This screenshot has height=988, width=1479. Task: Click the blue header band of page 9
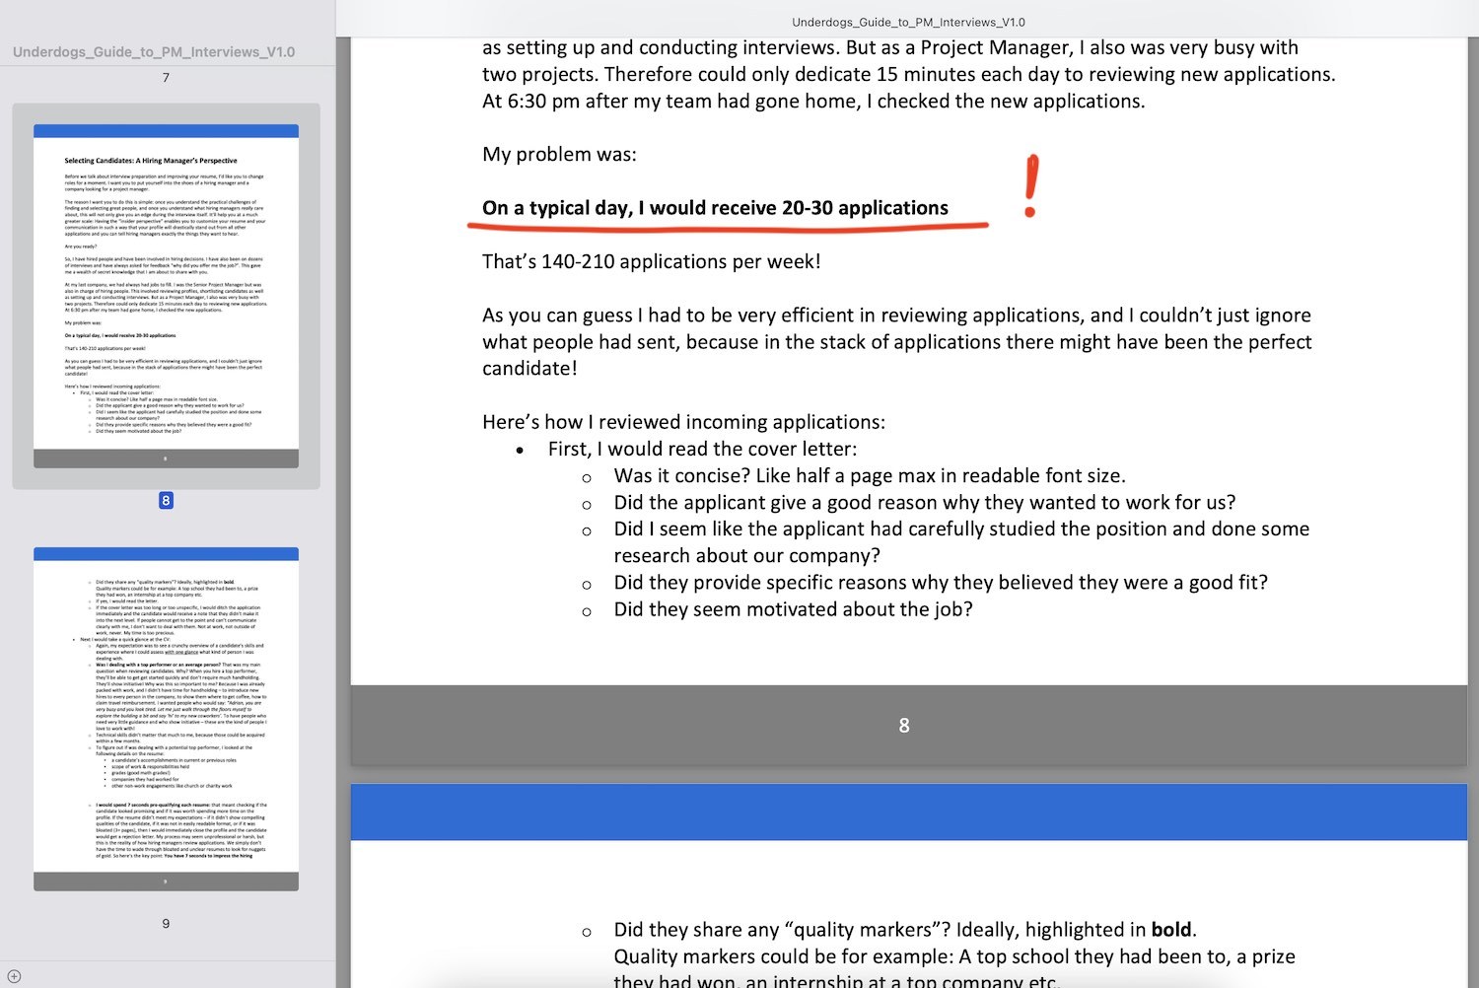(x=908, y=812)
